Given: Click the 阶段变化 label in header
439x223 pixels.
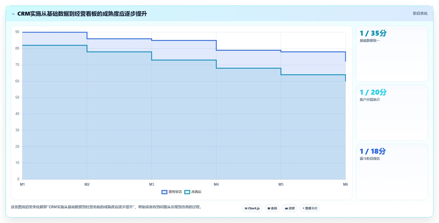Looking at the screenshot, I should (420, 13).
